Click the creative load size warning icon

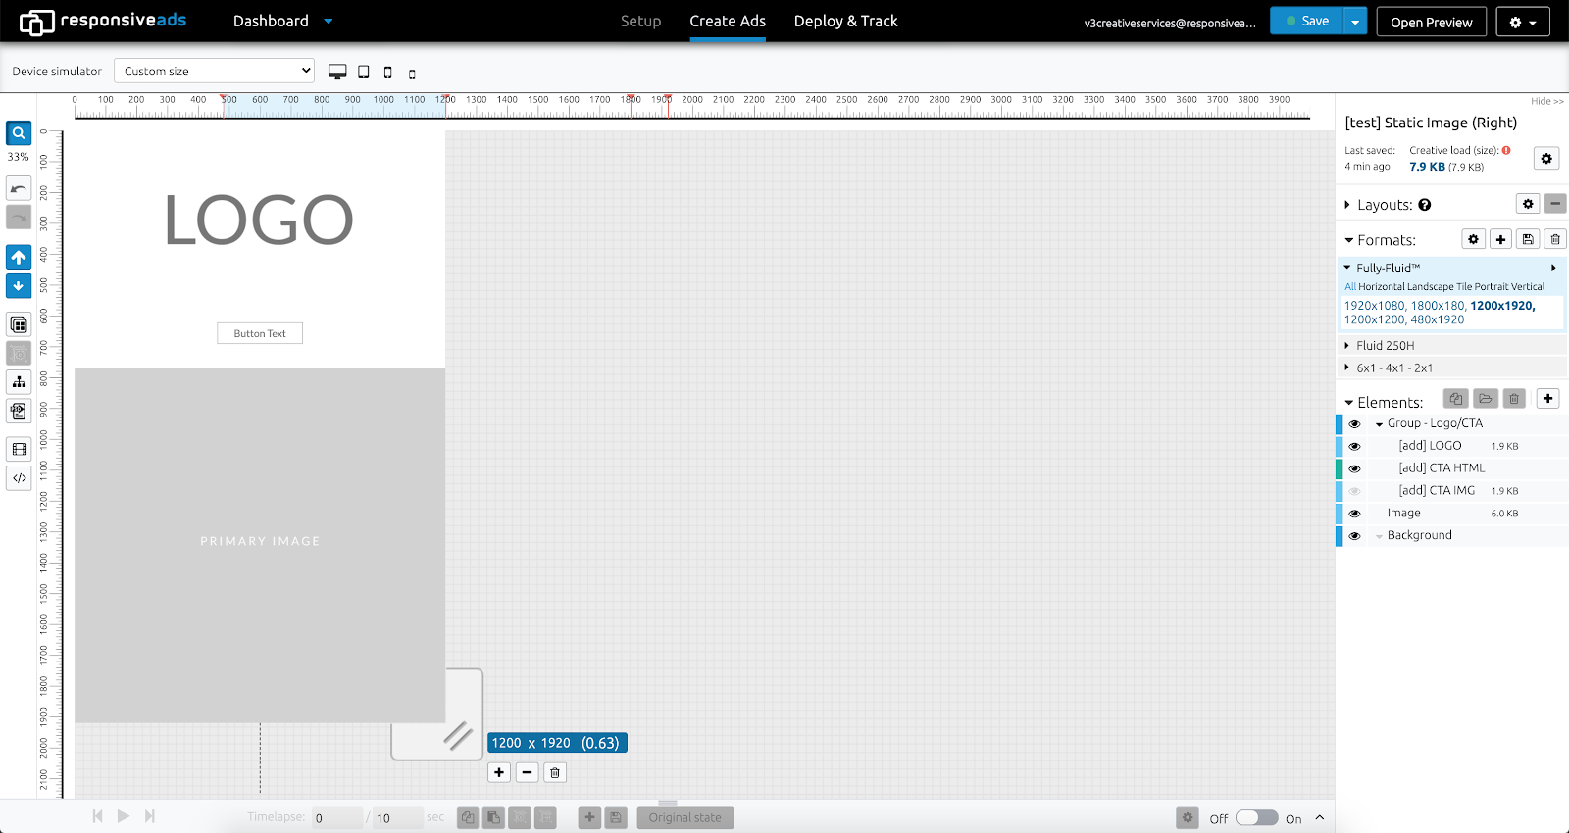point(1506,150)
